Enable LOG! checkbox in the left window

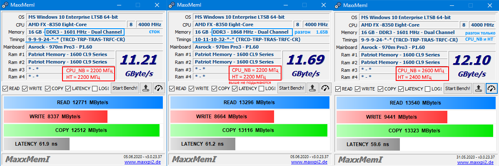pos(95,88)
